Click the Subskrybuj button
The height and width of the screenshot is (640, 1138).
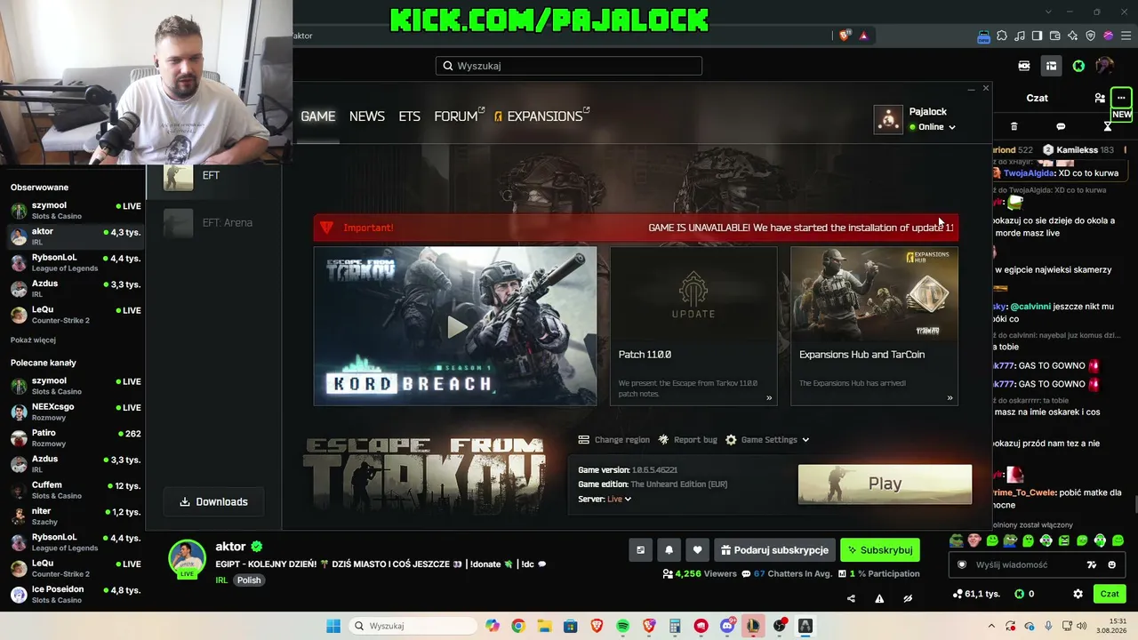click(880, 550)
